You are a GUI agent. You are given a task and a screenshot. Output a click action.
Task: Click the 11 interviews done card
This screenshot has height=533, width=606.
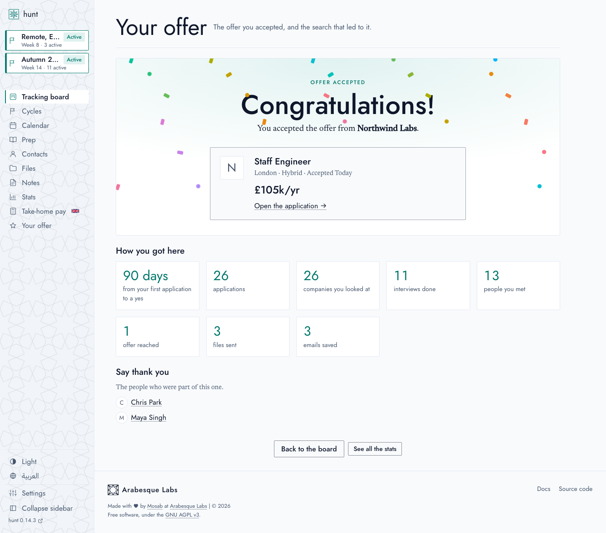click(428, 286)
